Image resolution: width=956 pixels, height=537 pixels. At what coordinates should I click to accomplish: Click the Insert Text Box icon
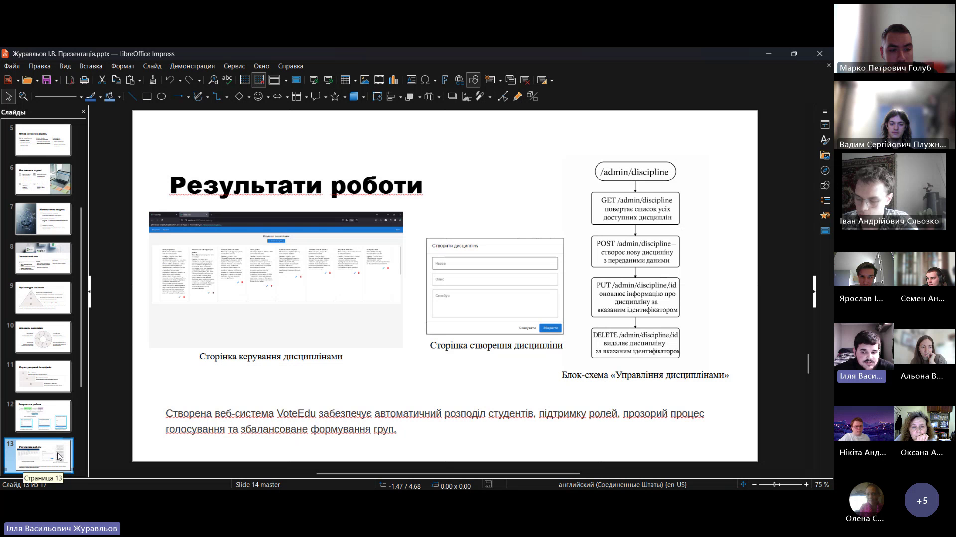(411, 80)
